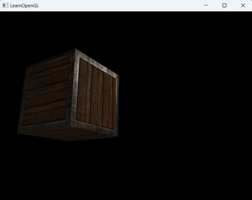The width and height of the screenshot is (252, 200).
Task: Close the LearnOpenGL window
Action: pos(243,5)
